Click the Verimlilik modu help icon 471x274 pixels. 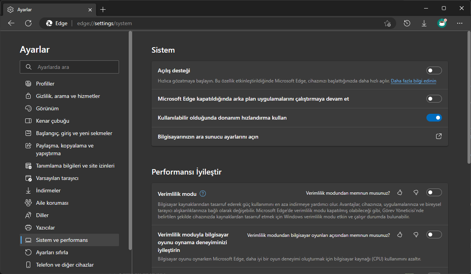click(203, 194)
